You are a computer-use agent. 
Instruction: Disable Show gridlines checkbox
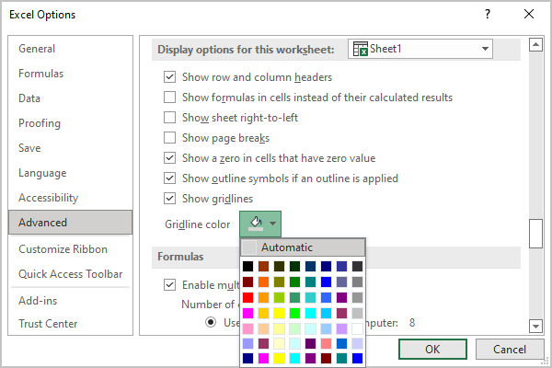tap(169, 199)
